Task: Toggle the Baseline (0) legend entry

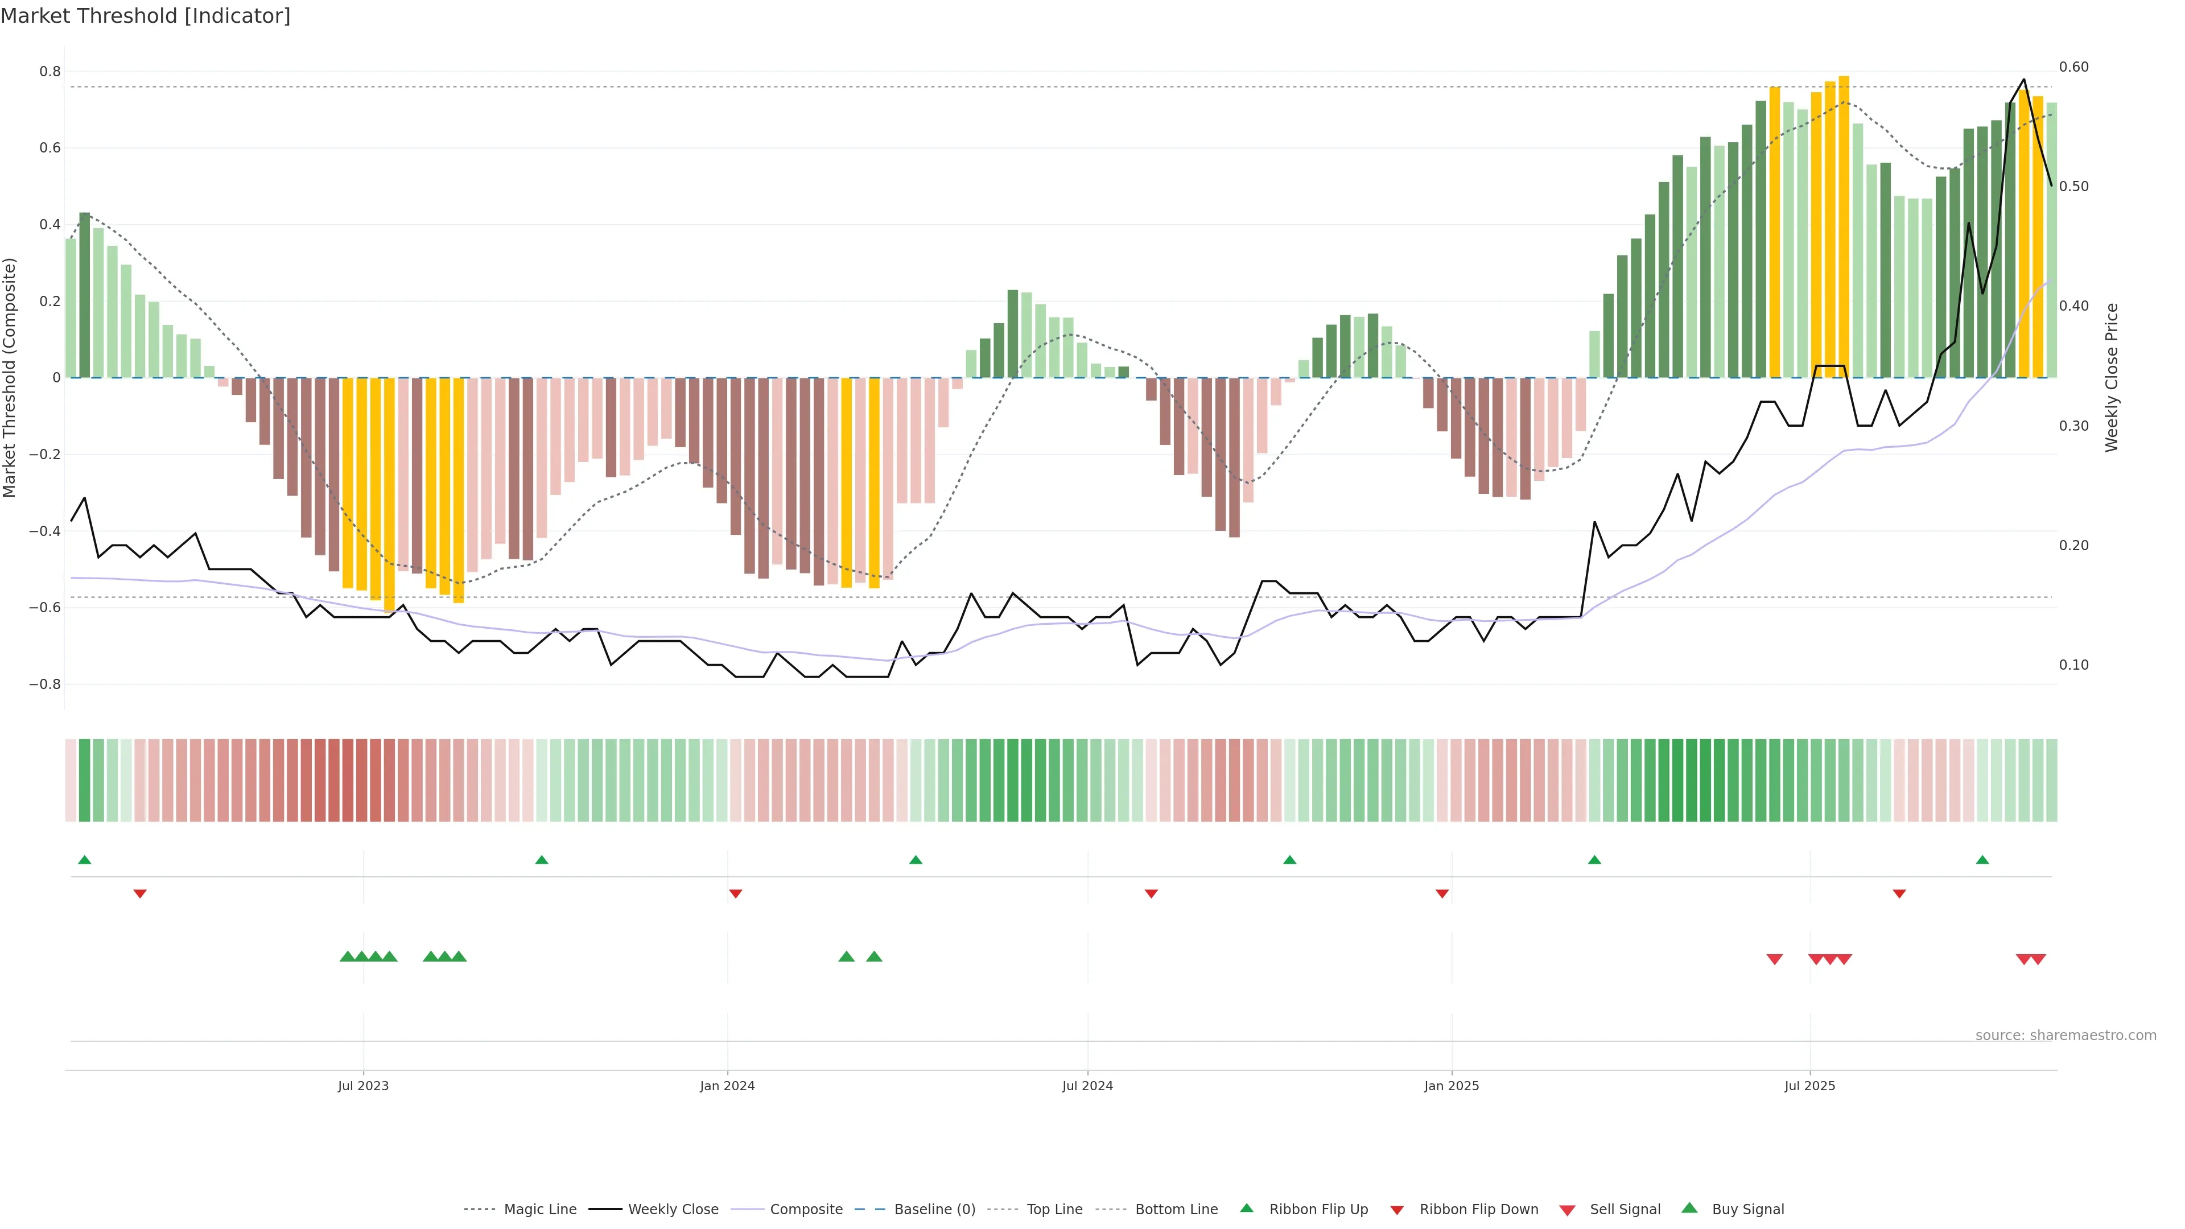Action: pyautogui.click(x=935, y=1210)
